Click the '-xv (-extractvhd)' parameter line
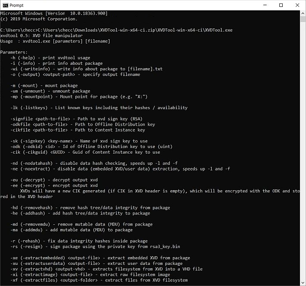The image size is (306, 286). [x=106, y=269]
